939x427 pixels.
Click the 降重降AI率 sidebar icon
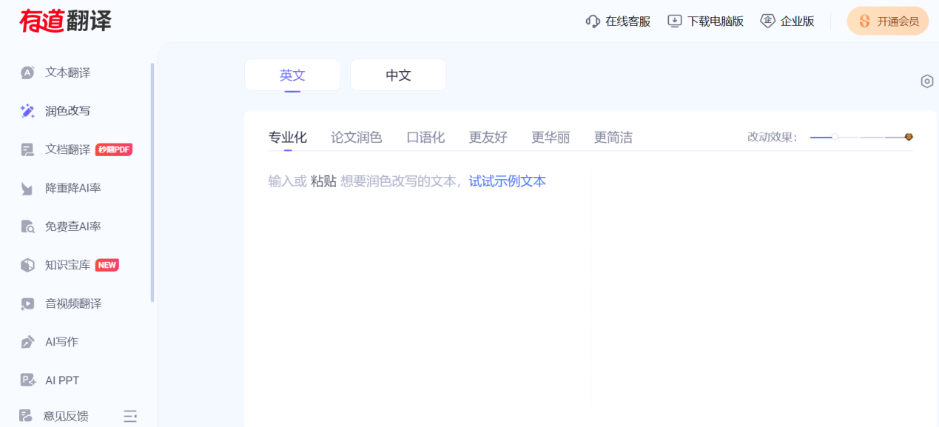27,189
